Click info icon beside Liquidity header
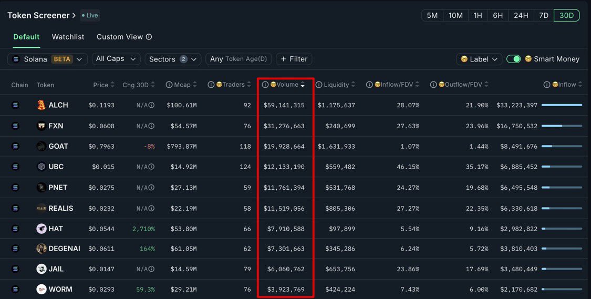 tap(319, 85)
